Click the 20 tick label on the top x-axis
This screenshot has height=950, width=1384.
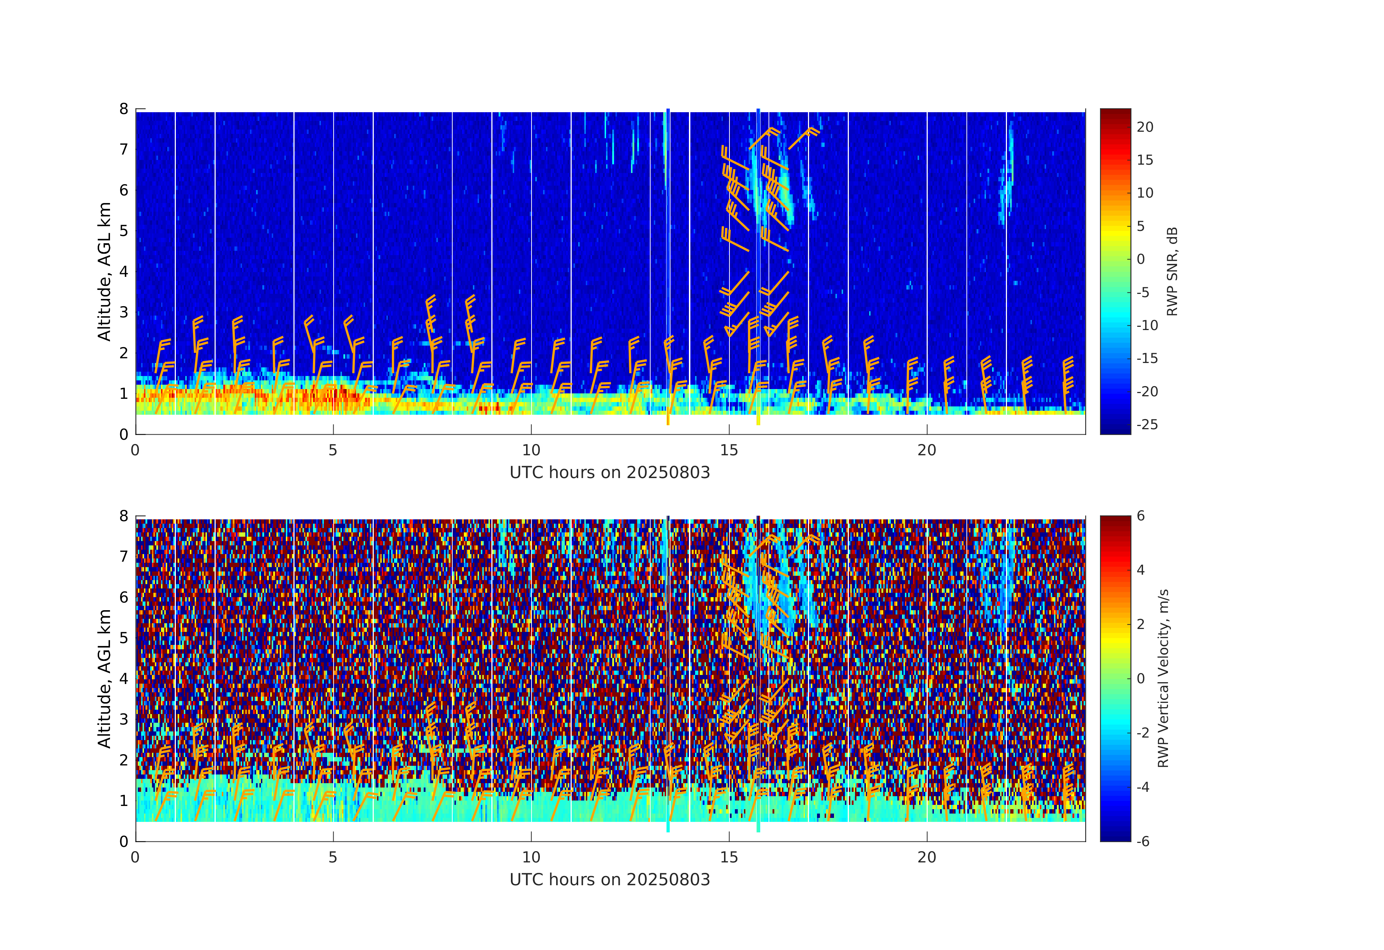click(x=927, y=450)
